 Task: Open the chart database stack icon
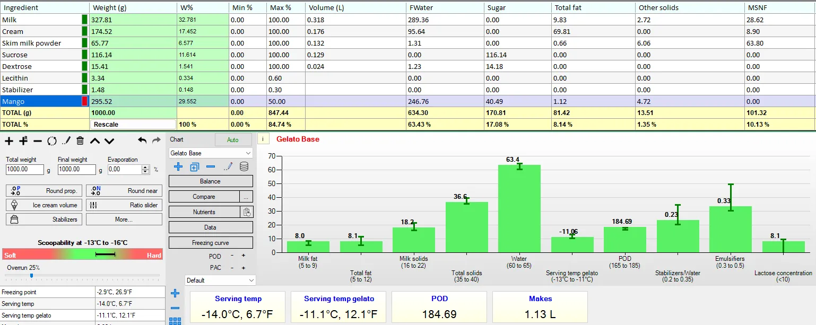(244, 166)
